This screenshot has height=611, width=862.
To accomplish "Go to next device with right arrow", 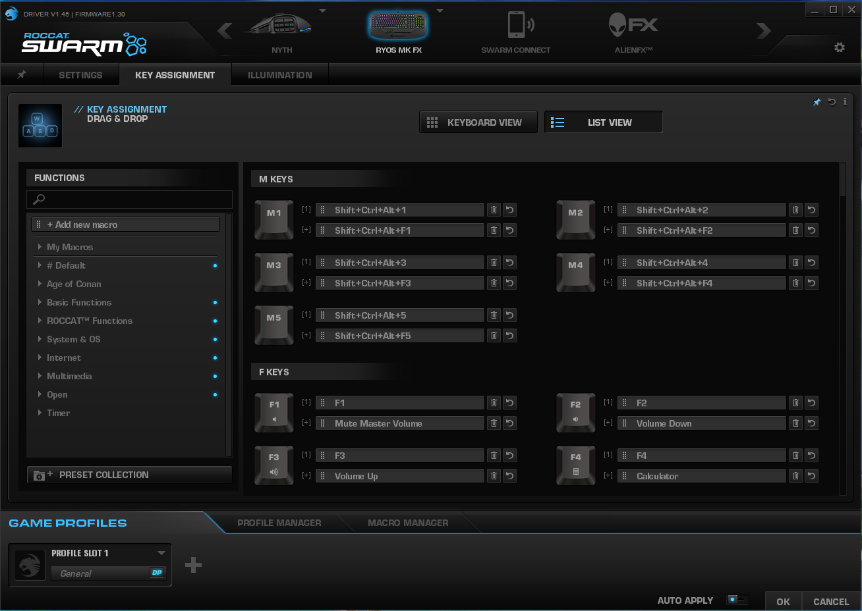I will click(763, 30).
